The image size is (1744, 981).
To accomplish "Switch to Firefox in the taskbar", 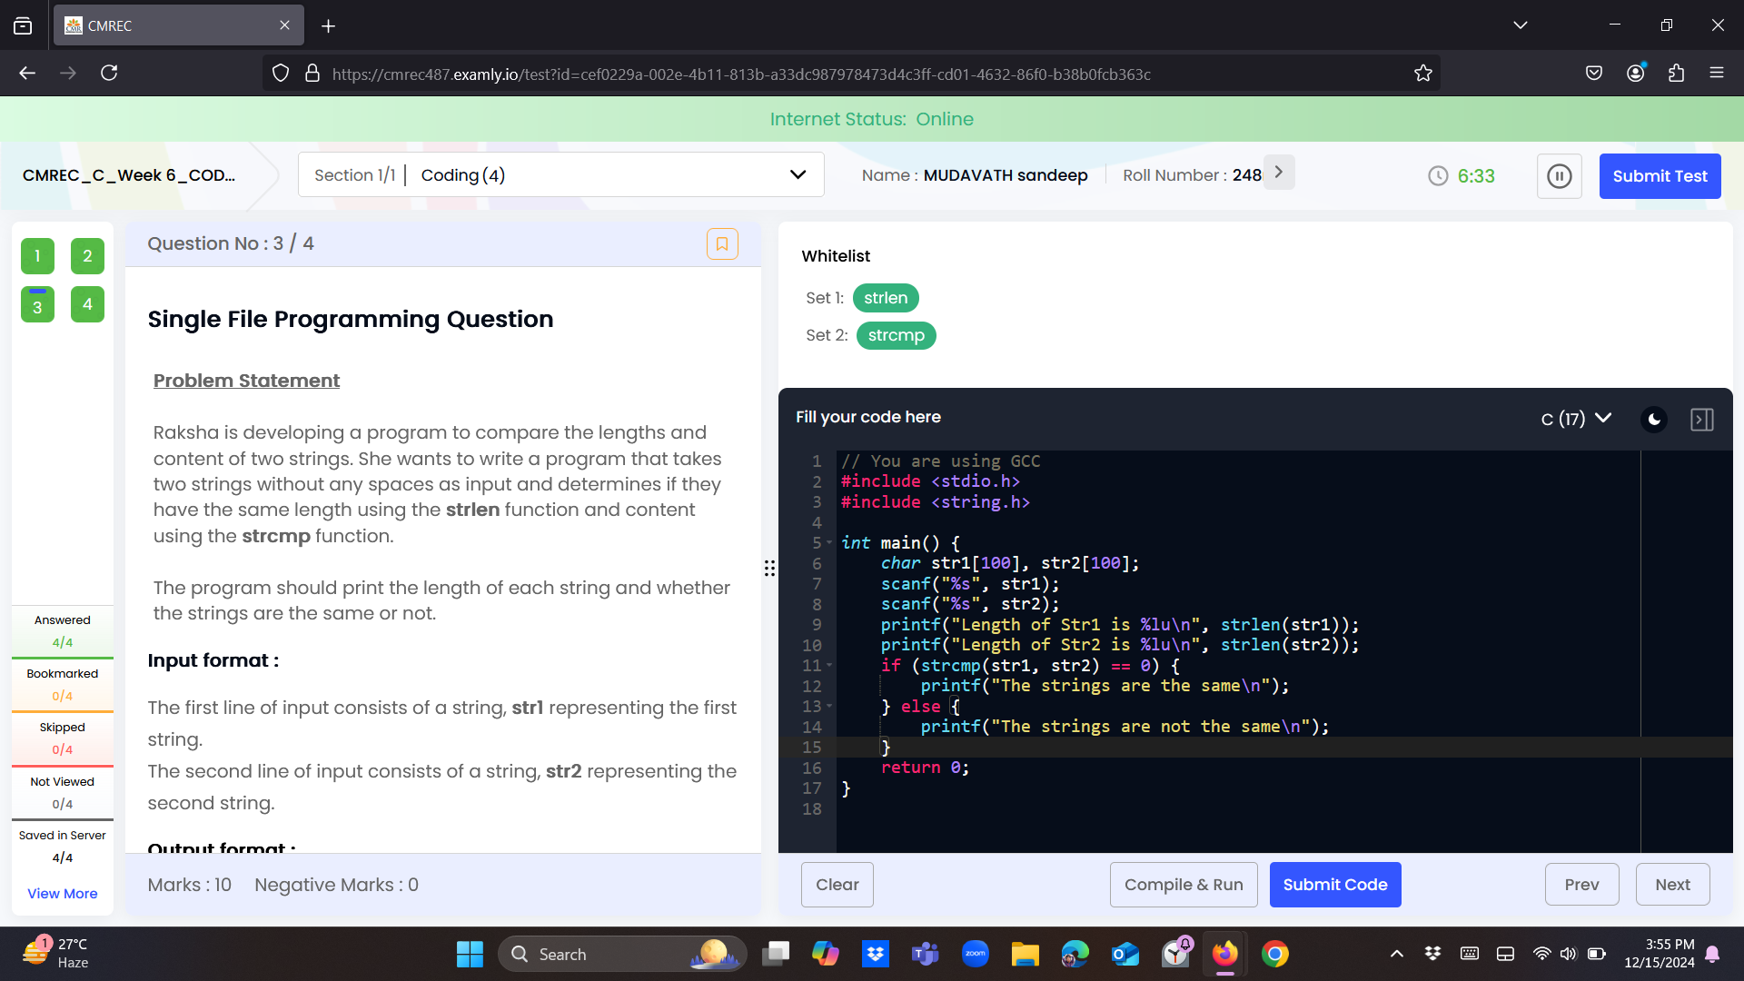I will pos(1225,954).
